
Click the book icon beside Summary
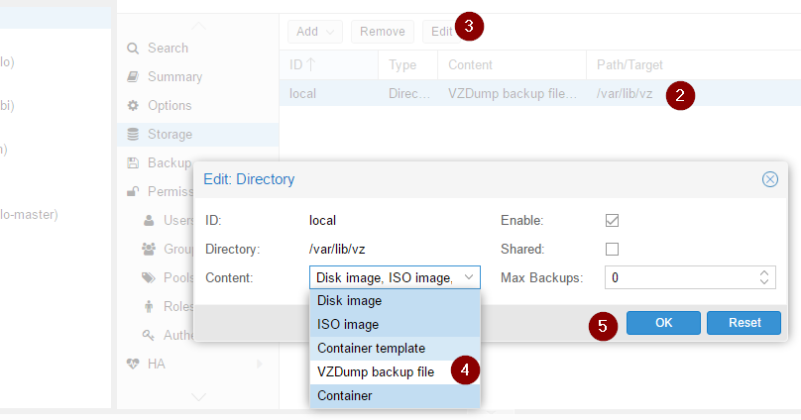(x=133, y=76)
